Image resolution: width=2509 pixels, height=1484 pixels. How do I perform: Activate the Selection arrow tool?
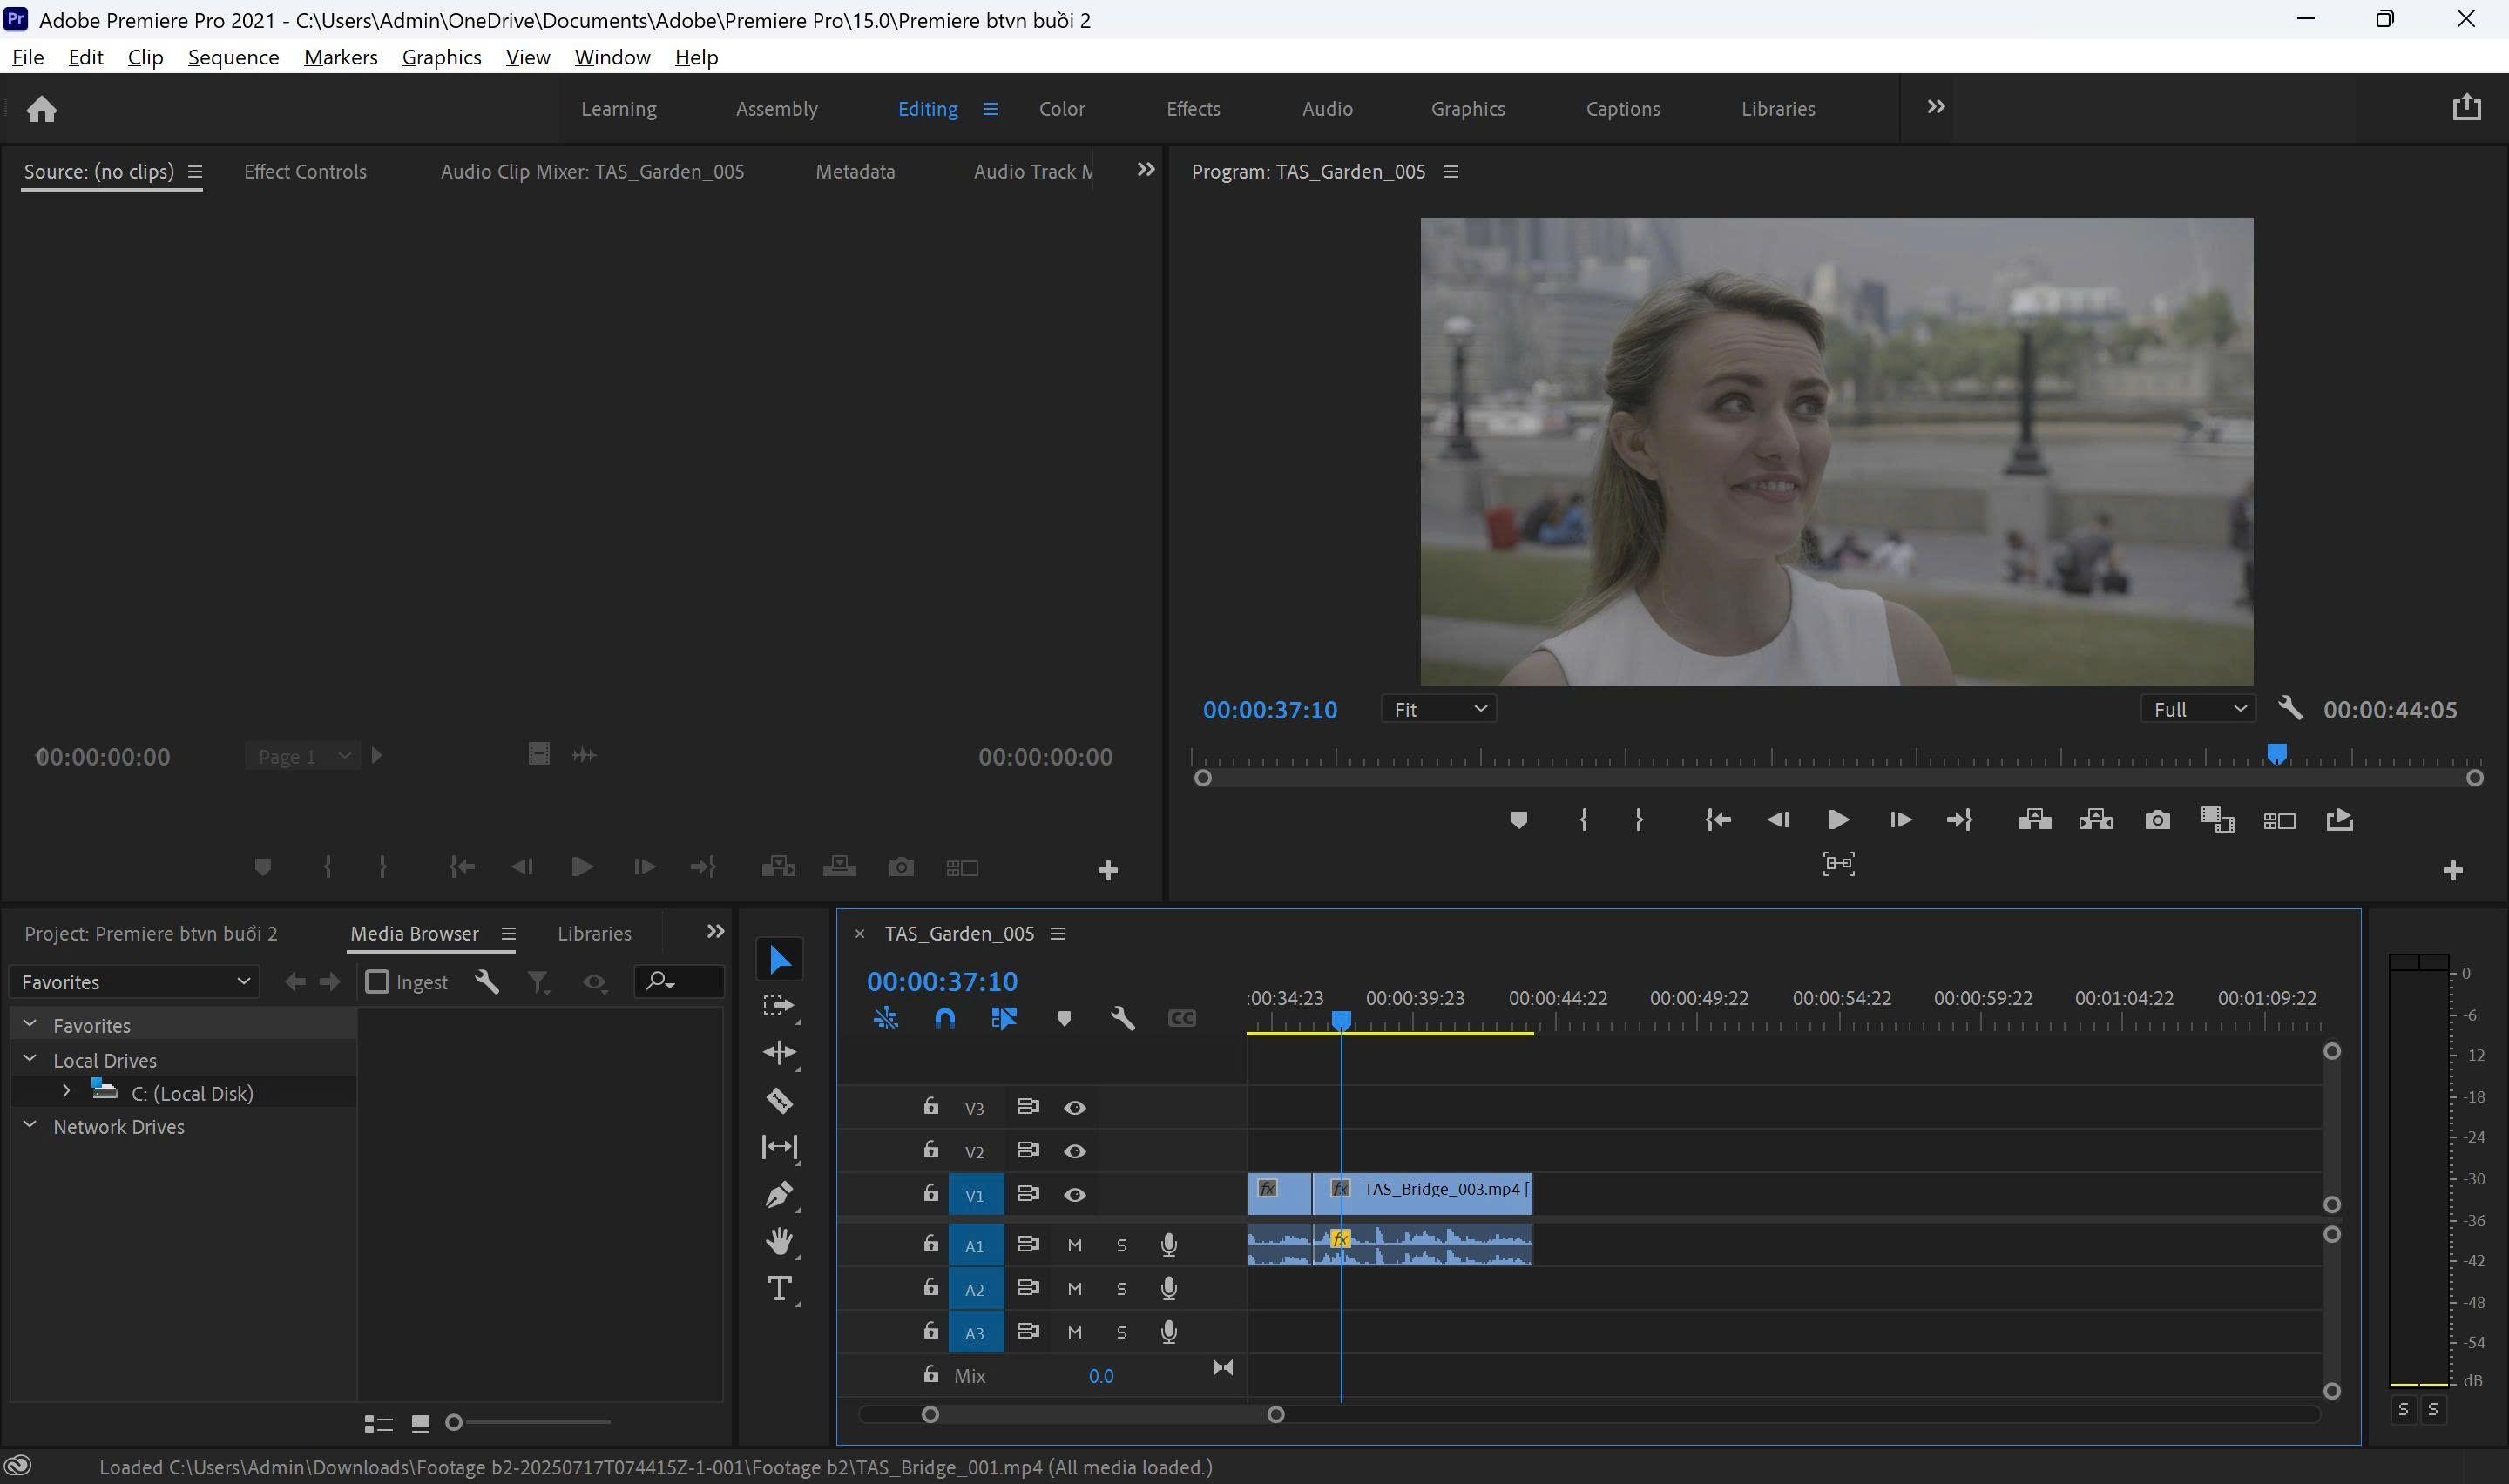tap(779, 960)
